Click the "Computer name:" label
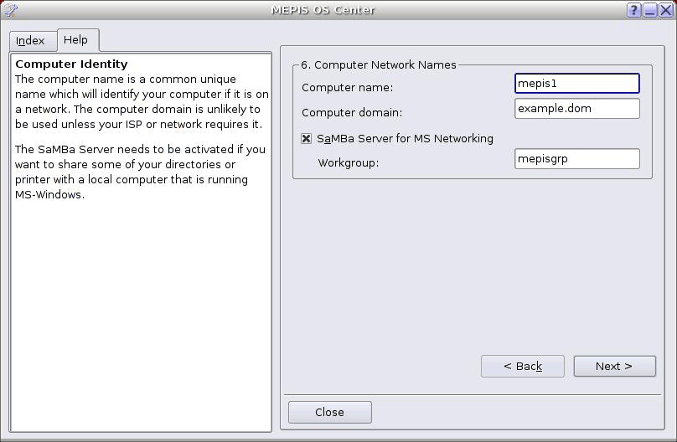 (x=347, y=88)
